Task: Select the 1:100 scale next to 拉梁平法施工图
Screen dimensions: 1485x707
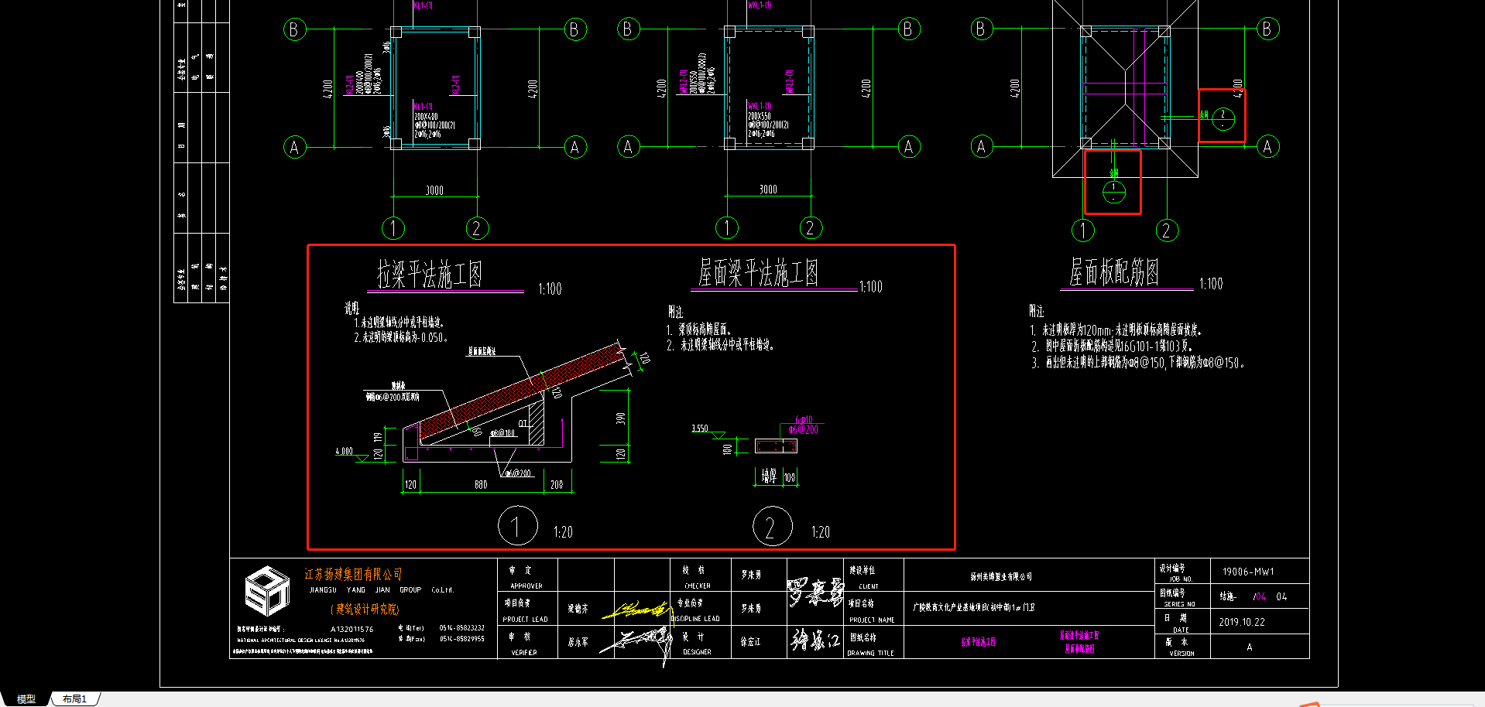Action: (x=550, y=289)
